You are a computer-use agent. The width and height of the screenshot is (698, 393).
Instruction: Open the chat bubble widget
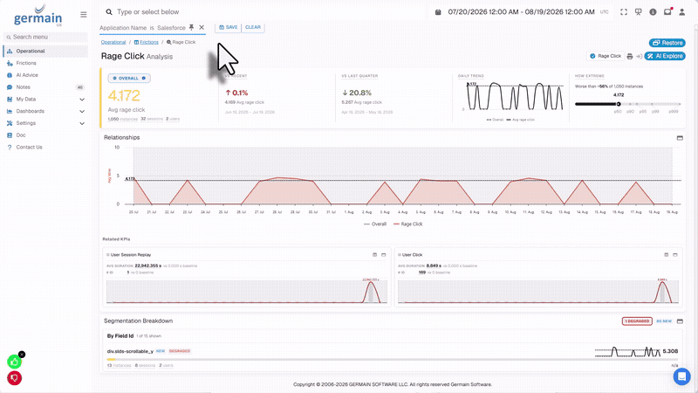click(681, 376)
